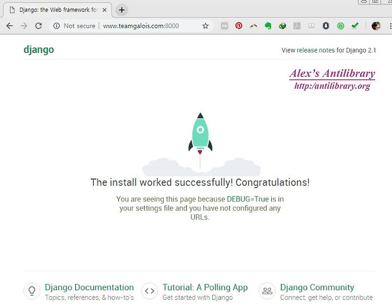Open the Django Documentation link

[x=89, y=287]
